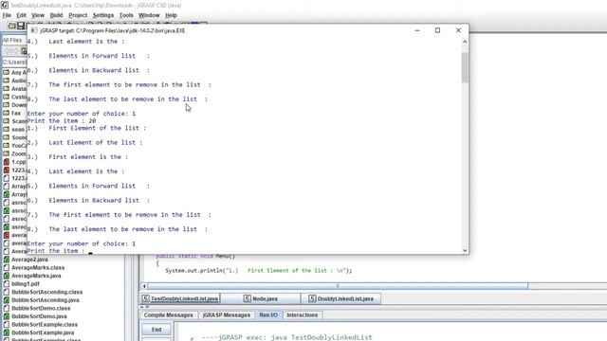The width and height of the screenshot is (607, 341).
Task: Click the All Files filter in browser
Action: tap(14, 40)
